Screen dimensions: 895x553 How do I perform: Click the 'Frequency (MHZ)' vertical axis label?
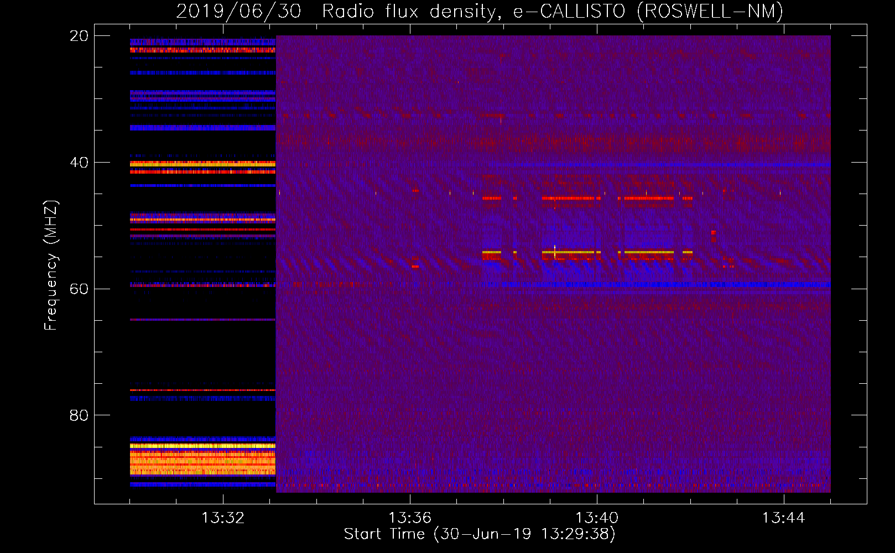tap(50, 265)
